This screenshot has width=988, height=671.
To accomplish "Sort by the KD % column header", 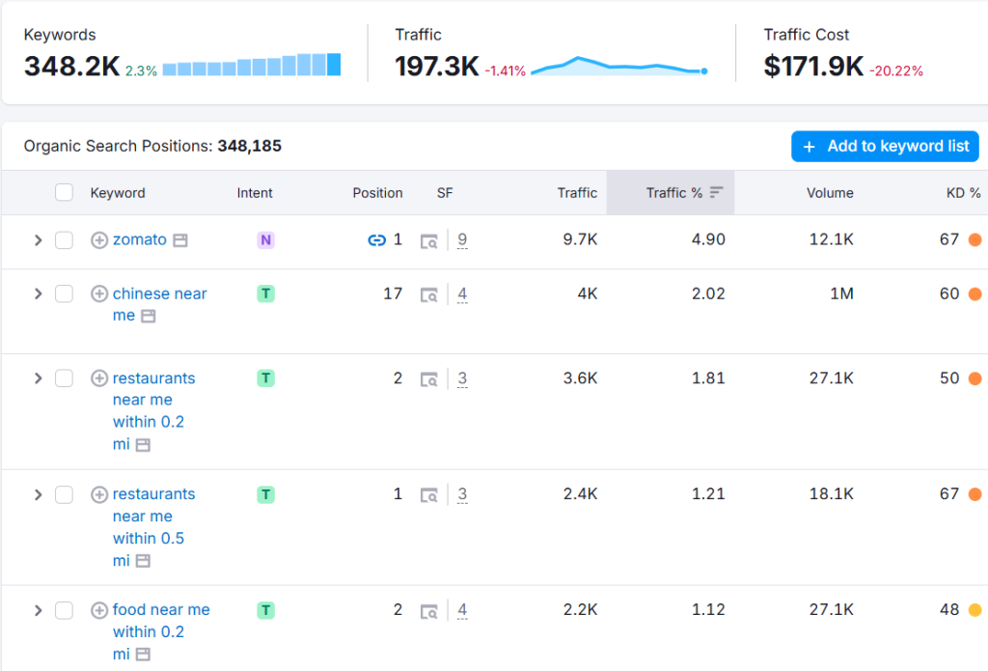I will [962, 193].
